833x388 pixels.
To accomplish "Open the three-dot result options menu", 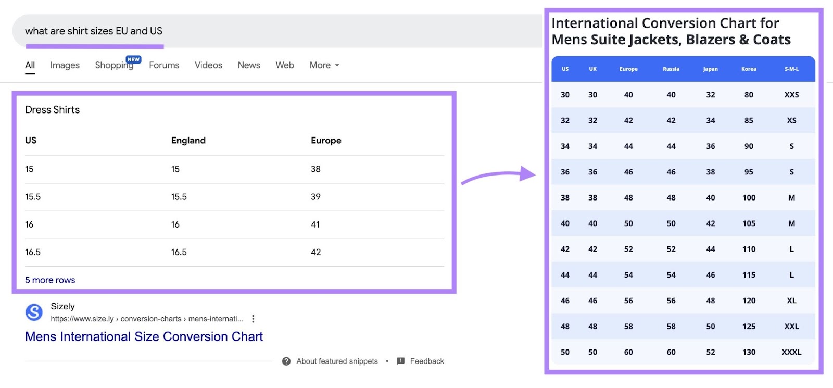I will [253, 319].
